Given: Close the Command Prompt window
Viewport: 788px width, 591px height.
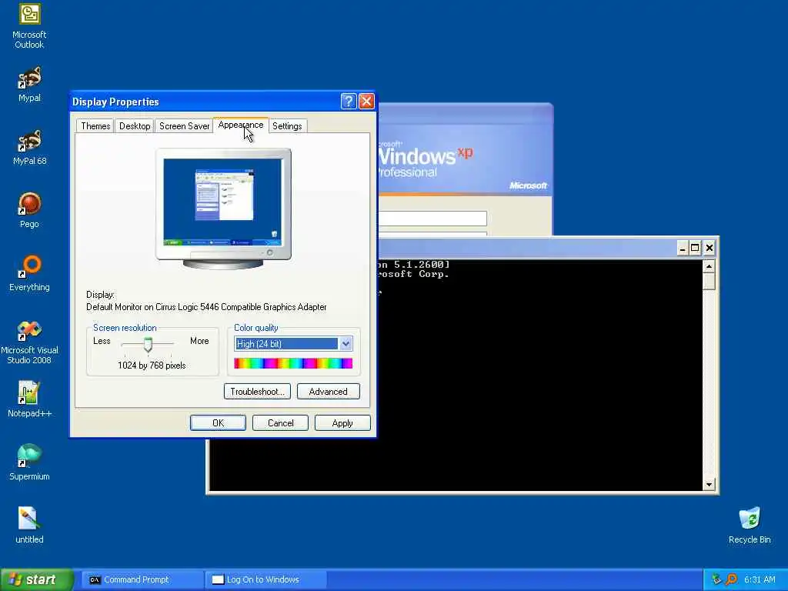Looking at the screenshot, I should point(709,248).
